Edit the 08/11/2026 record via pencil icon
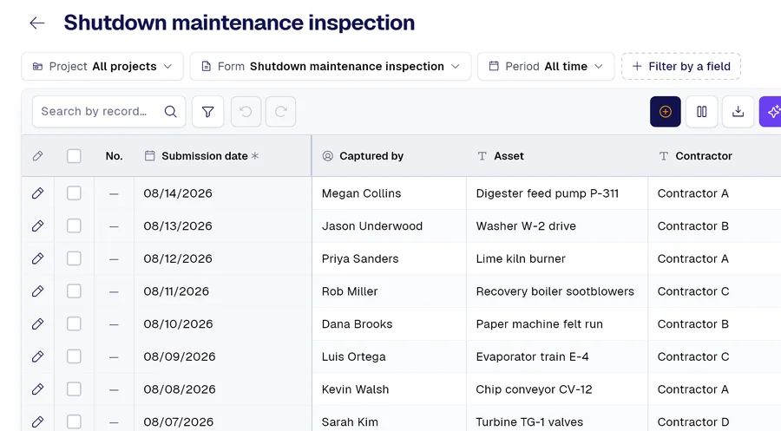Viewport: 781px width, 431px height. [37, 291]
